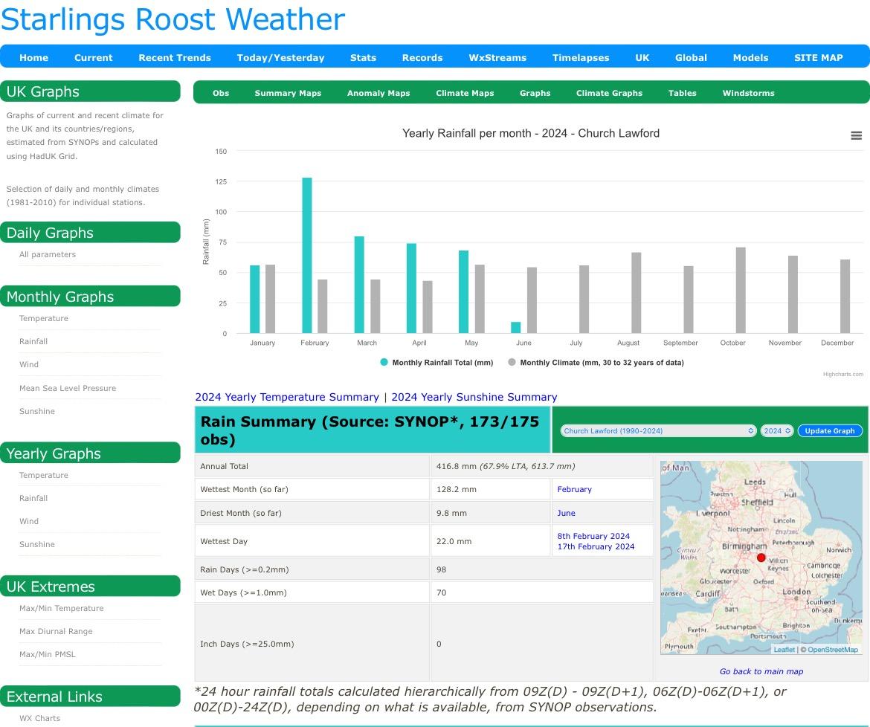The width and height of the screenshot is (870, 727).
Task: Open the Stats menu
Action: tap(363, 58)
